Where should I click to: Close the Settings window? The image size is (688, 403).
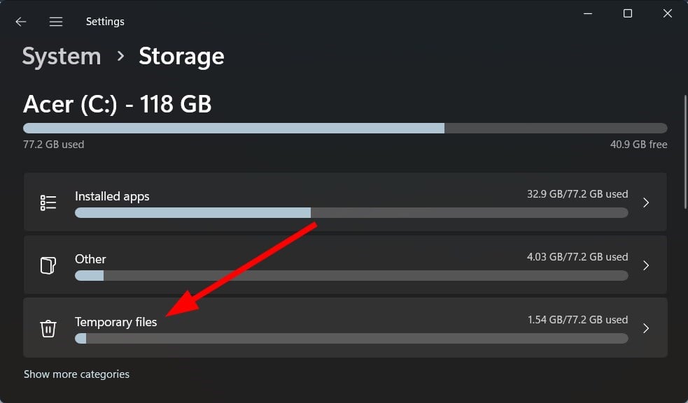coord(668,14)
